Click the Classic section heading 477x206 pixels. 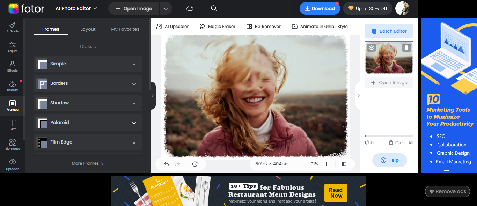(x=88, y=46)
